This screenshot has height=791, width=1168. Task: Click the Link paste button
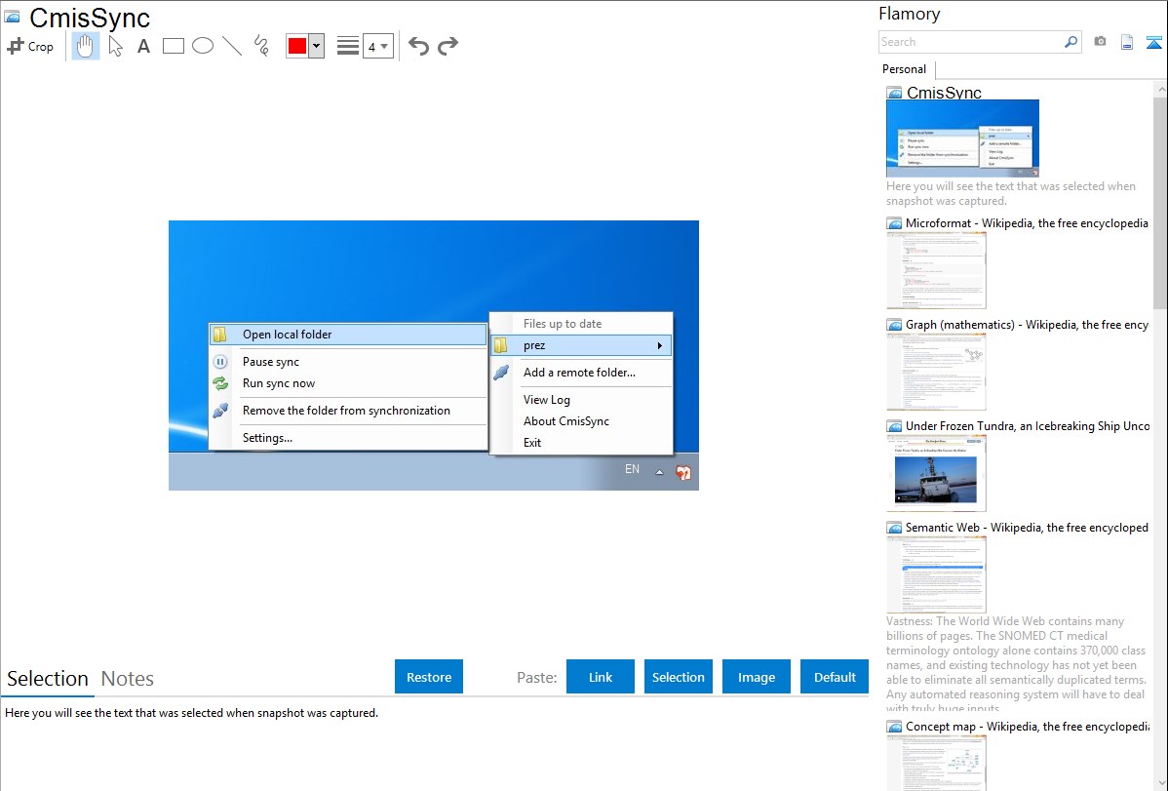(x=601, y=677)
